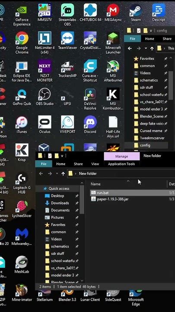Screen dimensions: 175x312
Task: Open Streamlabs OBS shortcut
Action: (x=67, y=15)
